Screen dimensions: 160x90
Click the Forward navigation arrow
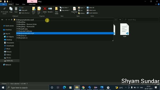coord(6,20)
